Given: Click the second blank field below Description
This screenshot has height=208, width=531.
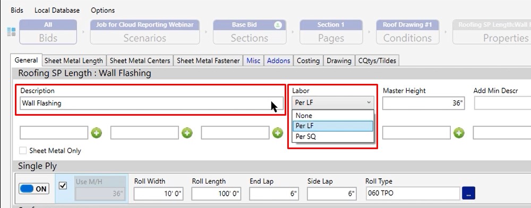Looking at the screenshot, I should [x=144, y=133].
